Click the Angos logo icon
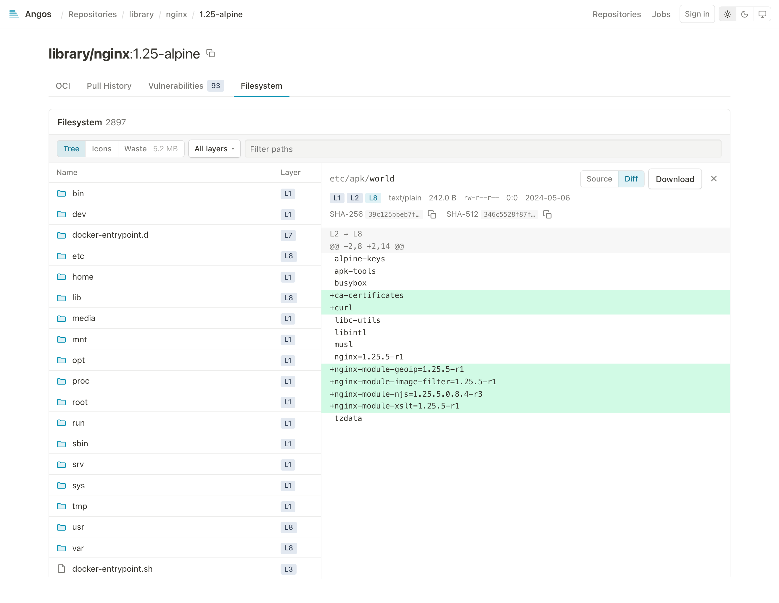Viewport: 779px width, 603px height. [x=14, y=14]
